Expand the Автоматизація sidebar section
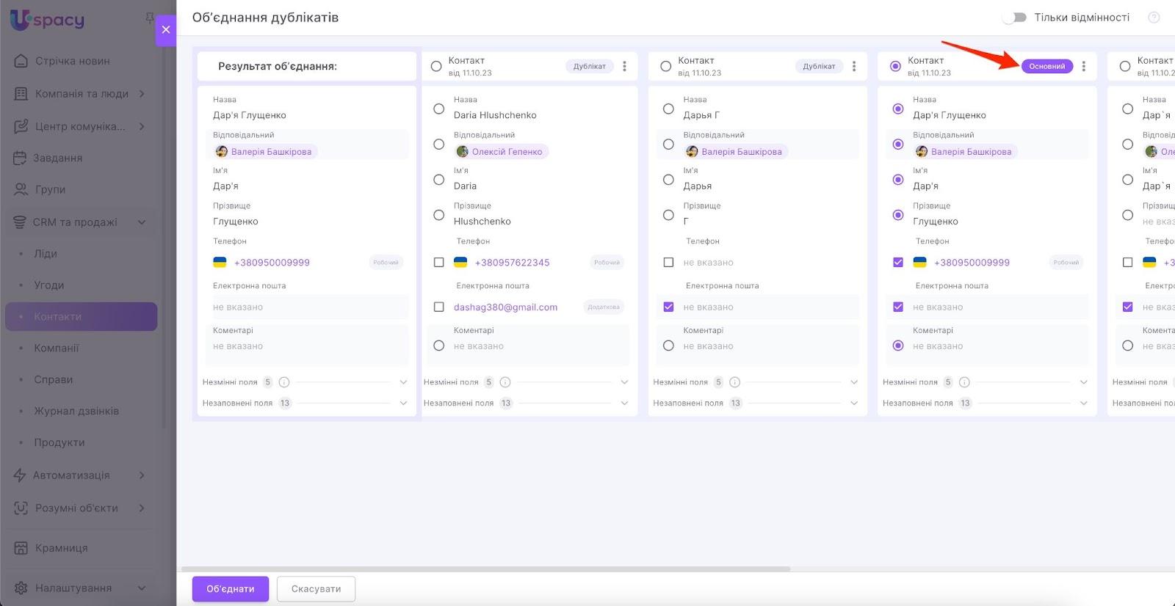This screenshot has width=1175, height=606. click(142, 475)
